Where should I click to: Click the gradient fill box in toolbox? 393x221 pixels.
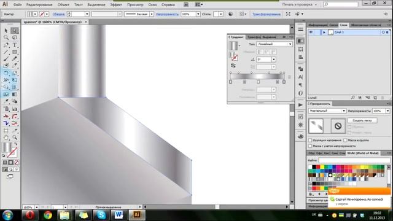[7, 147]
